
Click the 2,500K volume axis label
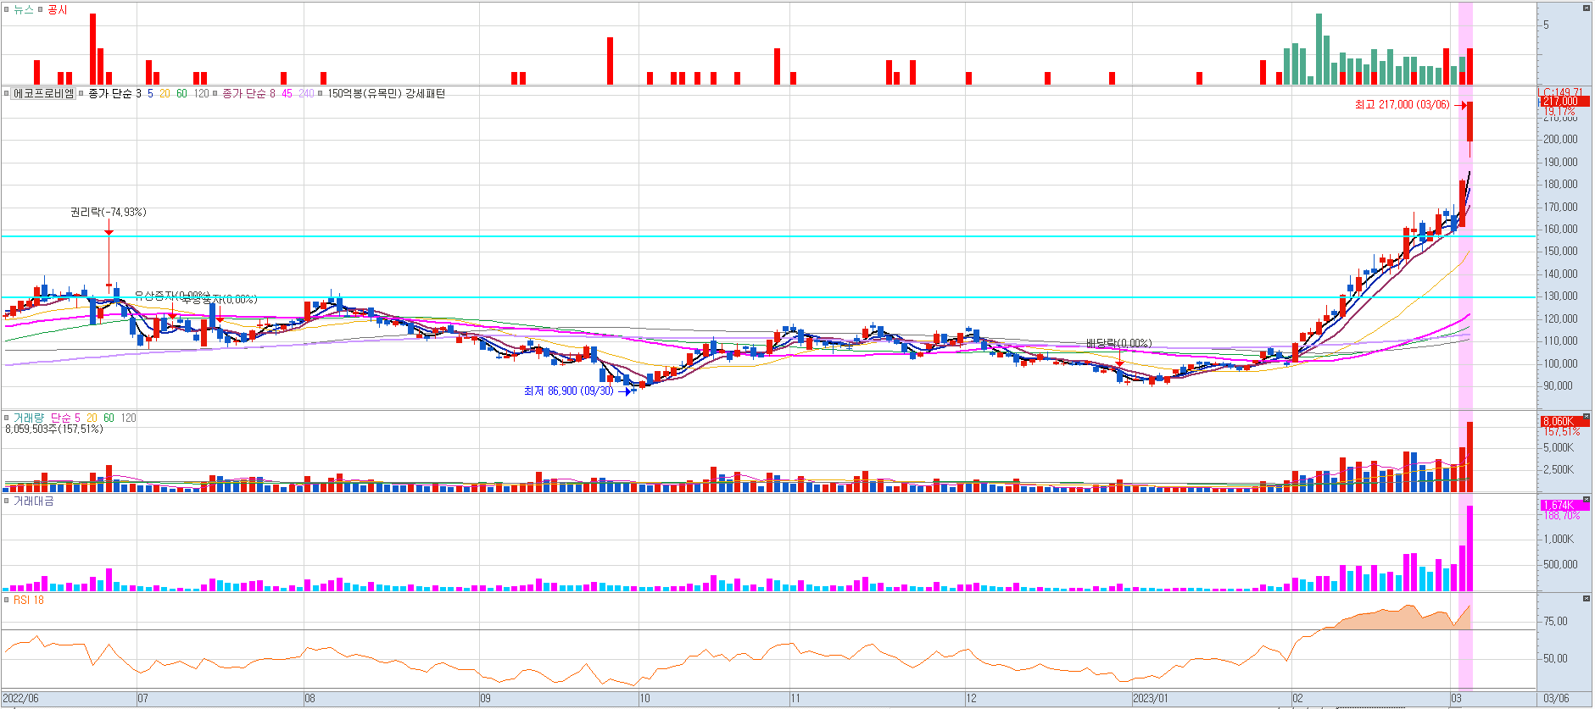pyautogui.click(x=1559, y=470)
